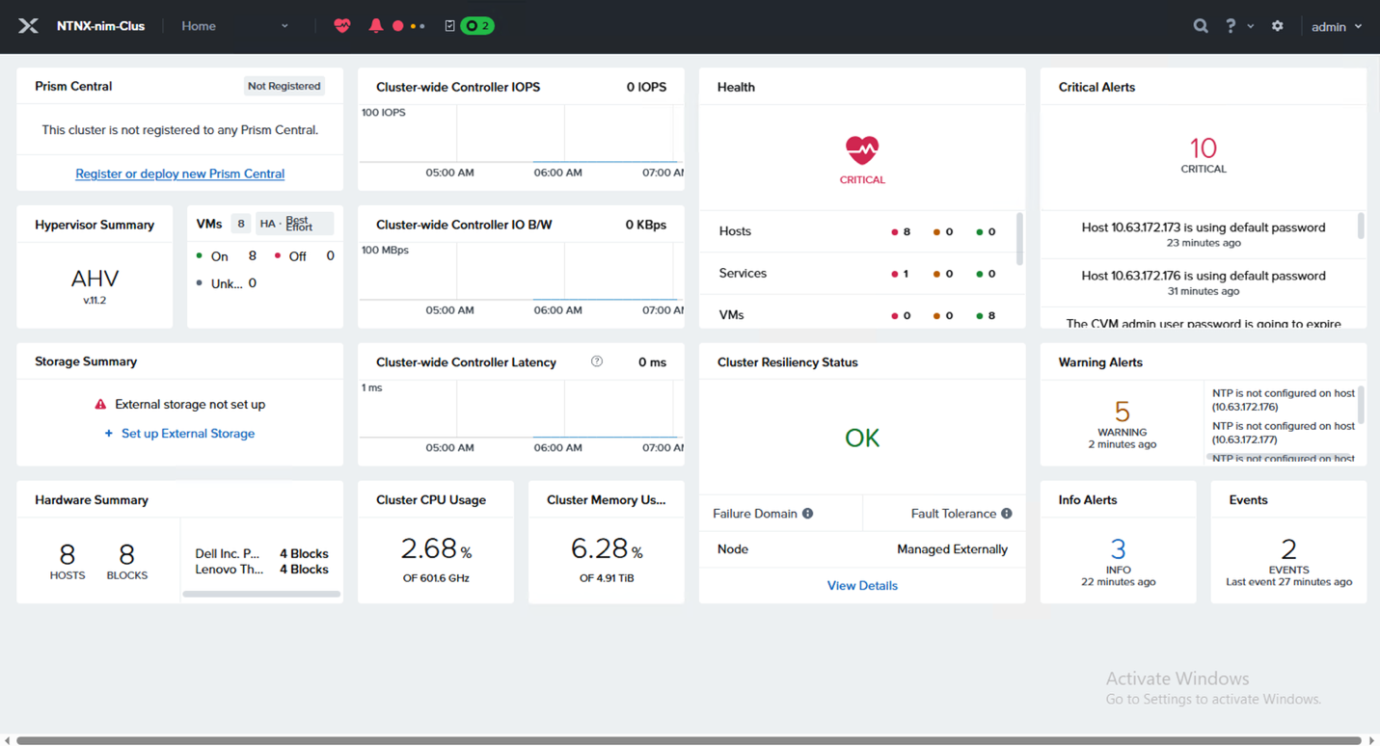Click the Failure Domain info icon
This screenshot has height=746, width=1380.
click(808, 514)
